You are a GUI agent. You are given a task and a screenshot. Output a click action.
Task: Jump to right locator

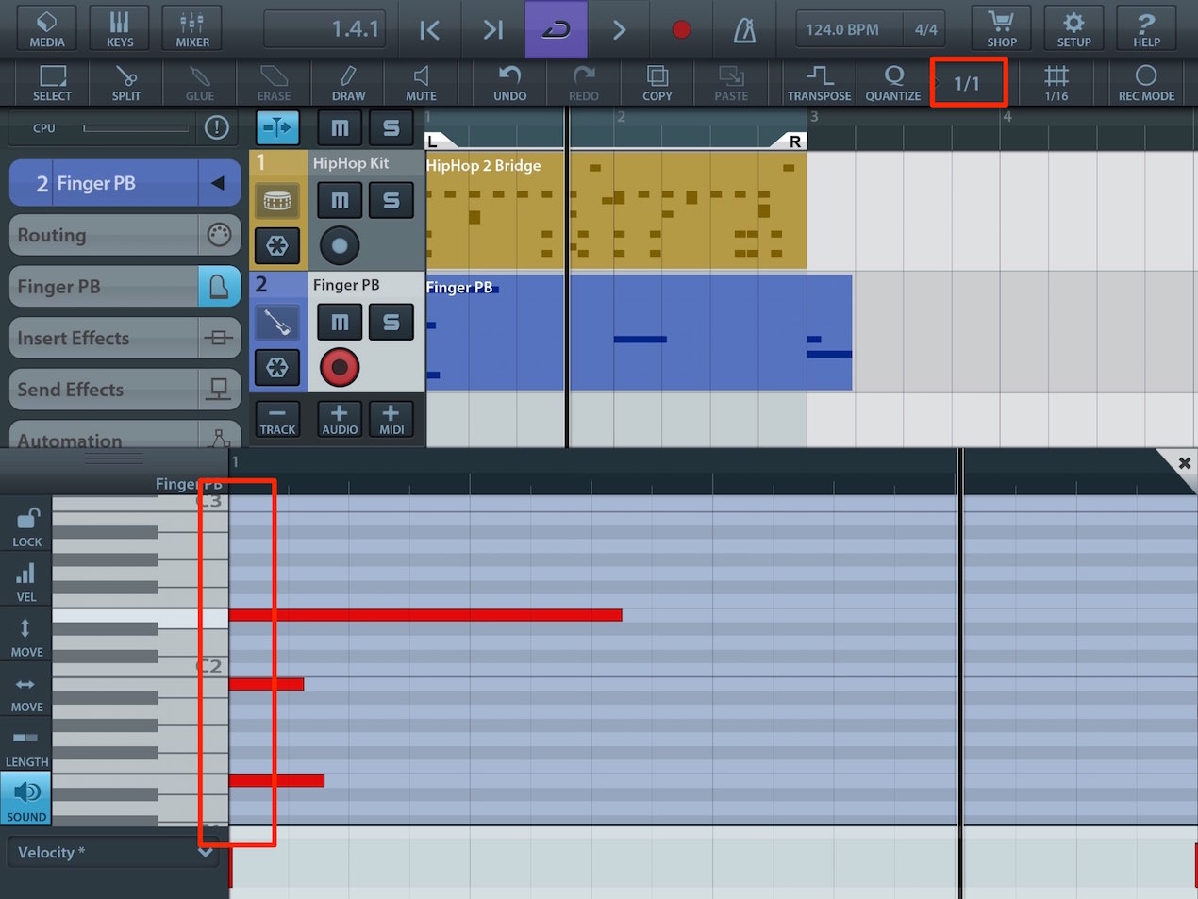tap(492, 30)
